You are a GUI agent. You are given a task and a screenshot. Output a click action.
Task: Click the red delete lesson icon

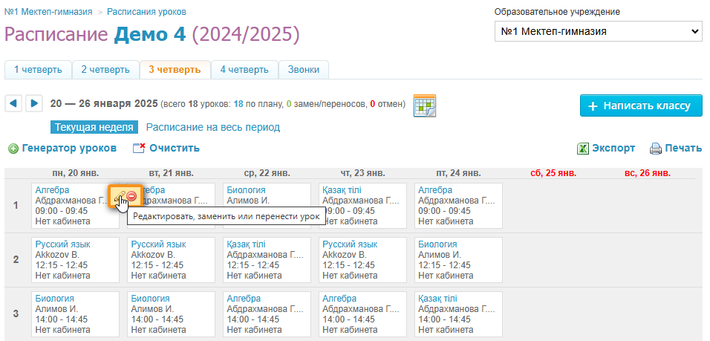[x=131, y=195]
